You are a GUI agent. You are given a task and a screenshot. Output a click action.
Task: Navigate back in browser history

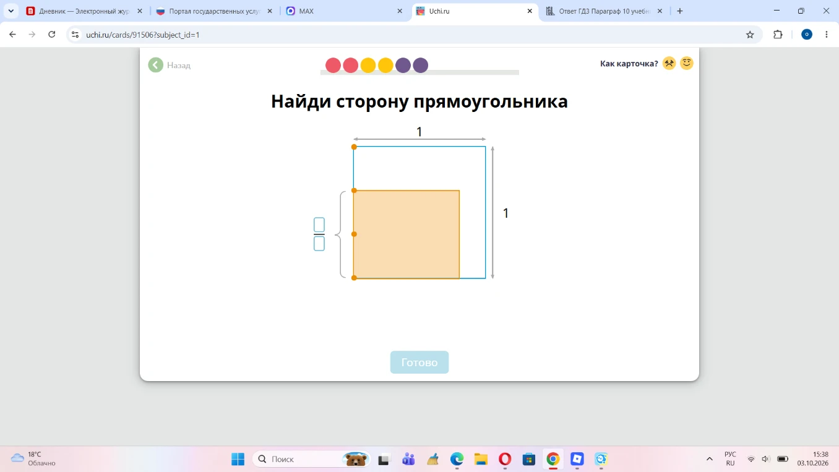point(13,35)
